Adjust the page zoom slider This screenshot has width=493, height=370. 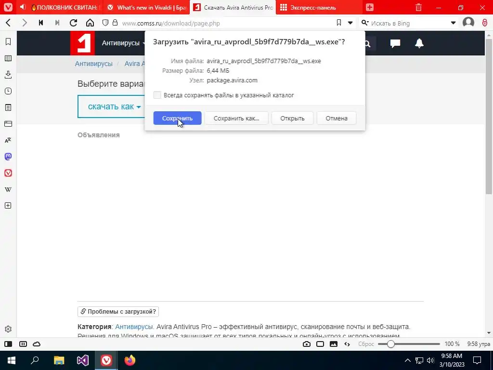[x=409, y=344]
